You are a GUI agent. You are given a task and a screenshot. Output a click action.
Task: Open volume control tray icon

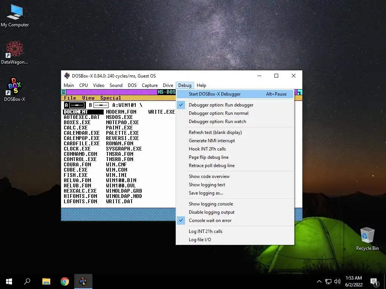337,281
